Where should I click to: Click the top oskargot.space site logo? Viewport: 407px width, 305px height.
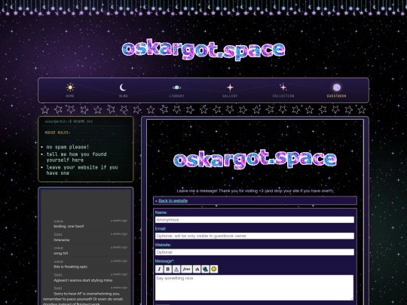203,50
